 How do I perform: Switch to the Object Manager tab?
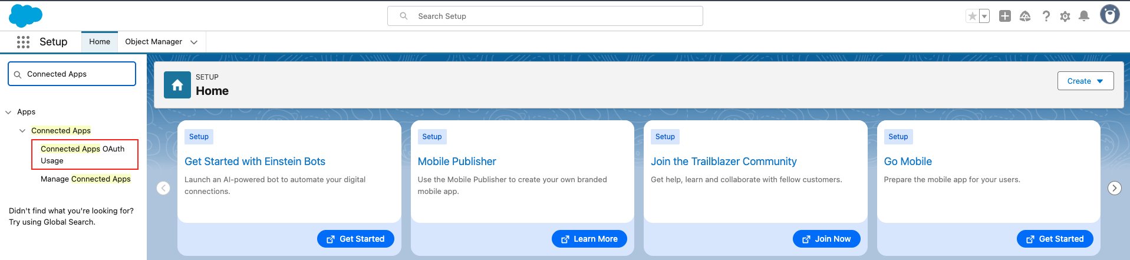coord(154,42)
